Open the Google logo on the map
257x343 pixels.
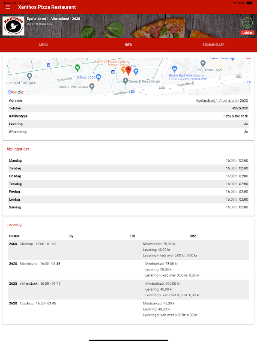coord(16,92)
